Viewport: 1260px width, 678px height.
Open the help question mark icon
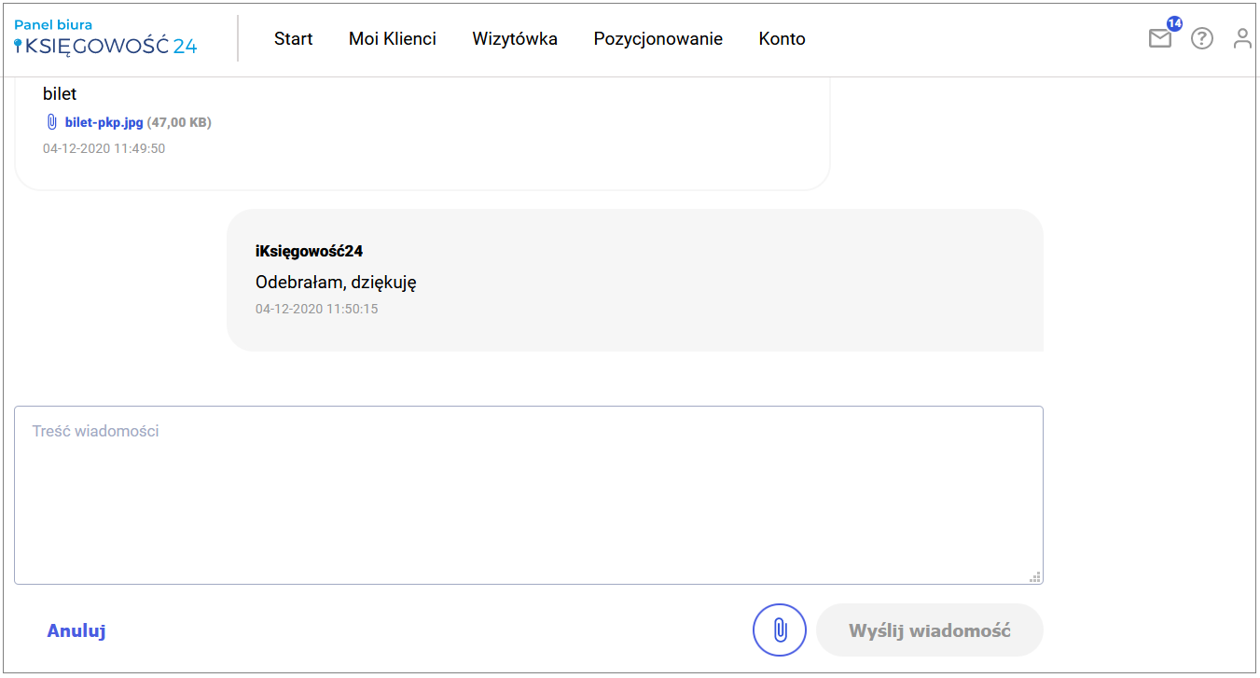(1202, 38)
